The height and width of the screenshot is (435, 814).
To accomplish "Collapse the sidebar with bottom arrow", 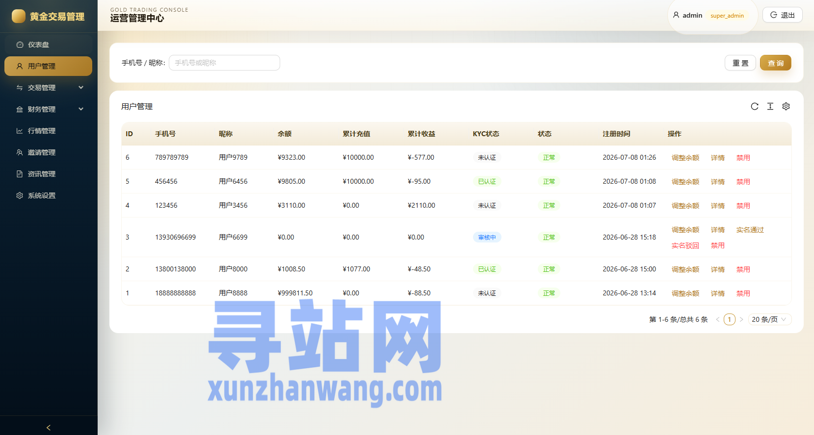I will (49, 428).
